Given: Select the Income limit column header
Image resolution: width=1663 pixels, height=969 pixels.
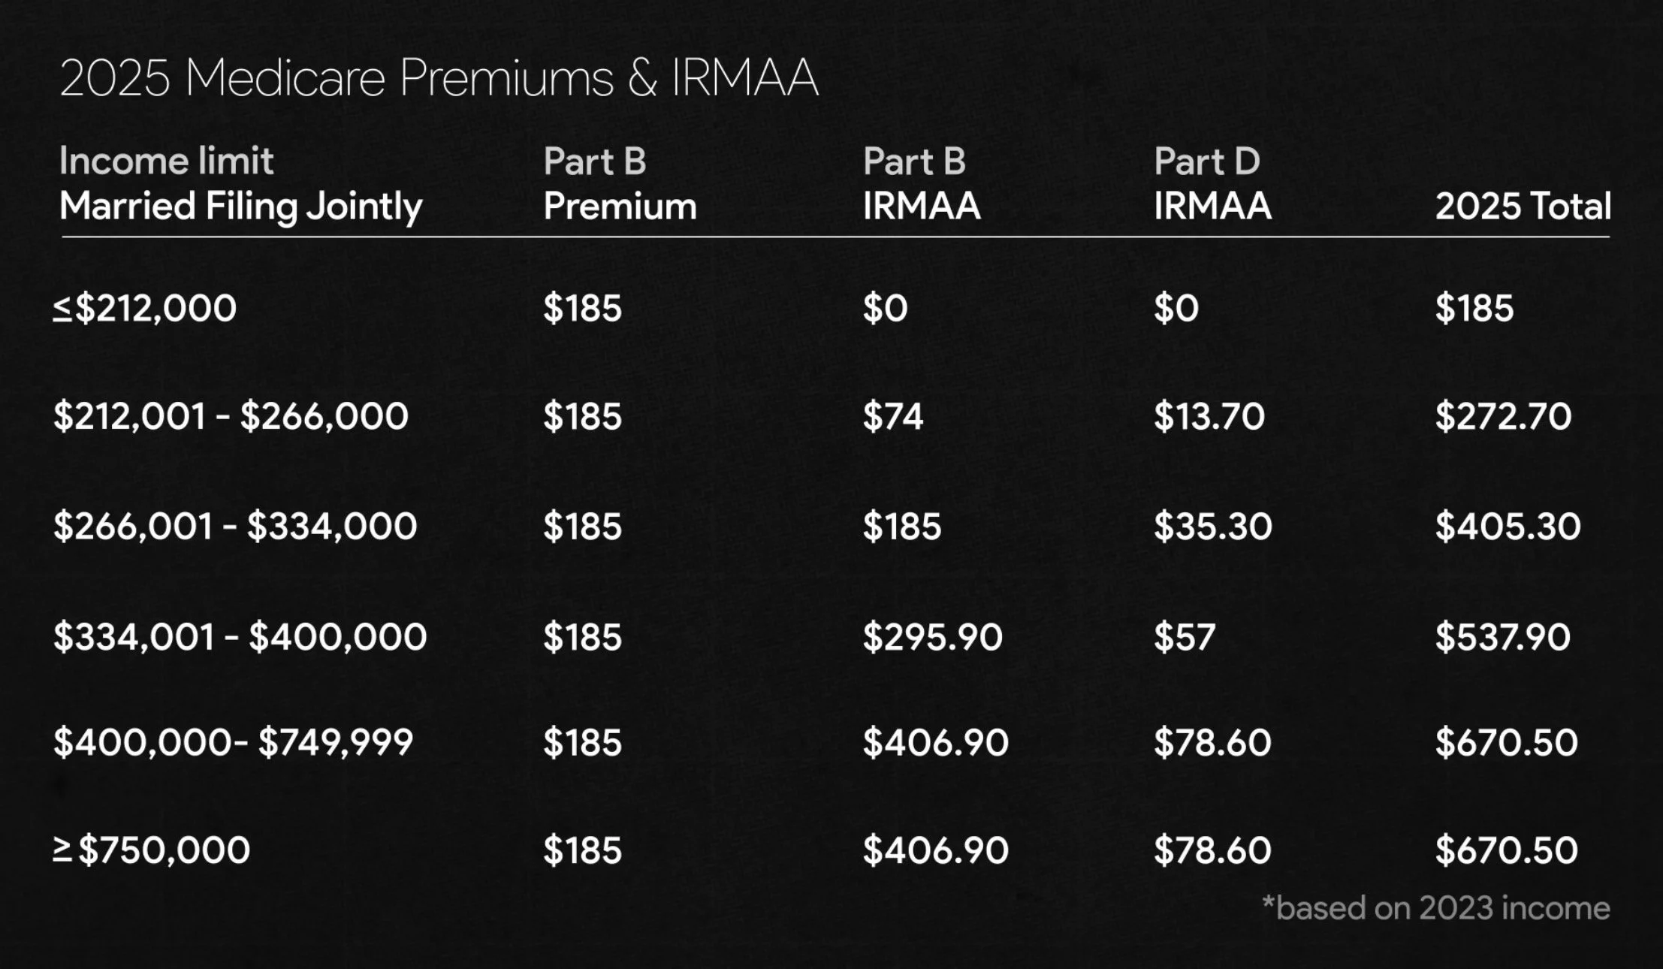Looking at the screenshot, I should point(166,161).
